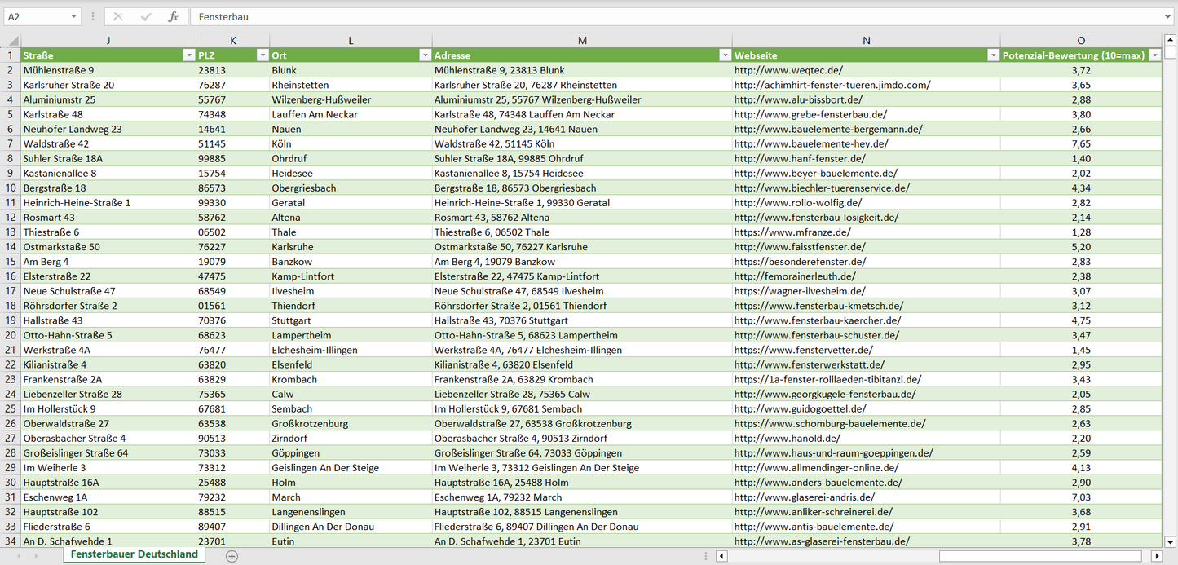Click the Insert Function fx icon

[x=173, y=16]
